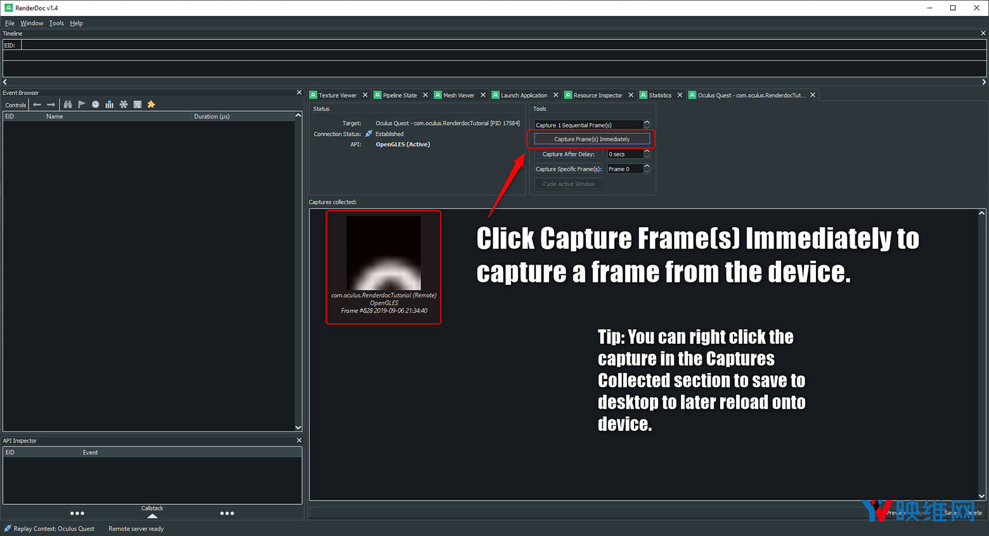Adjust the Capture After Delay seconds spinner
Screen dimensions: 989x536
(x=647, y=154)
